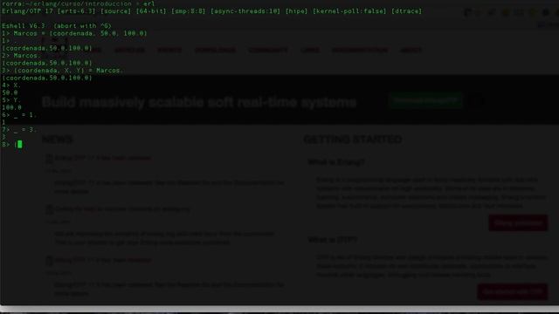Image resolution: width=559 pixels, height=314 pixels.
Task: Click the 'What is OTP?' heading
Action: (332, 240)
